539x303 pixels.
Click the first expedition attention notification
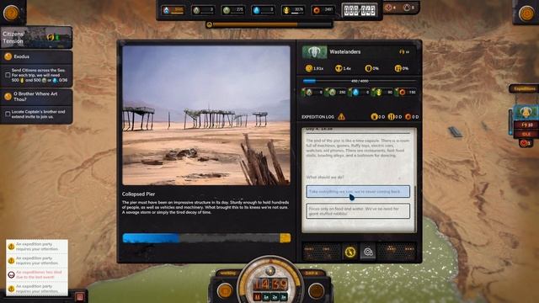tap(37, 247)
